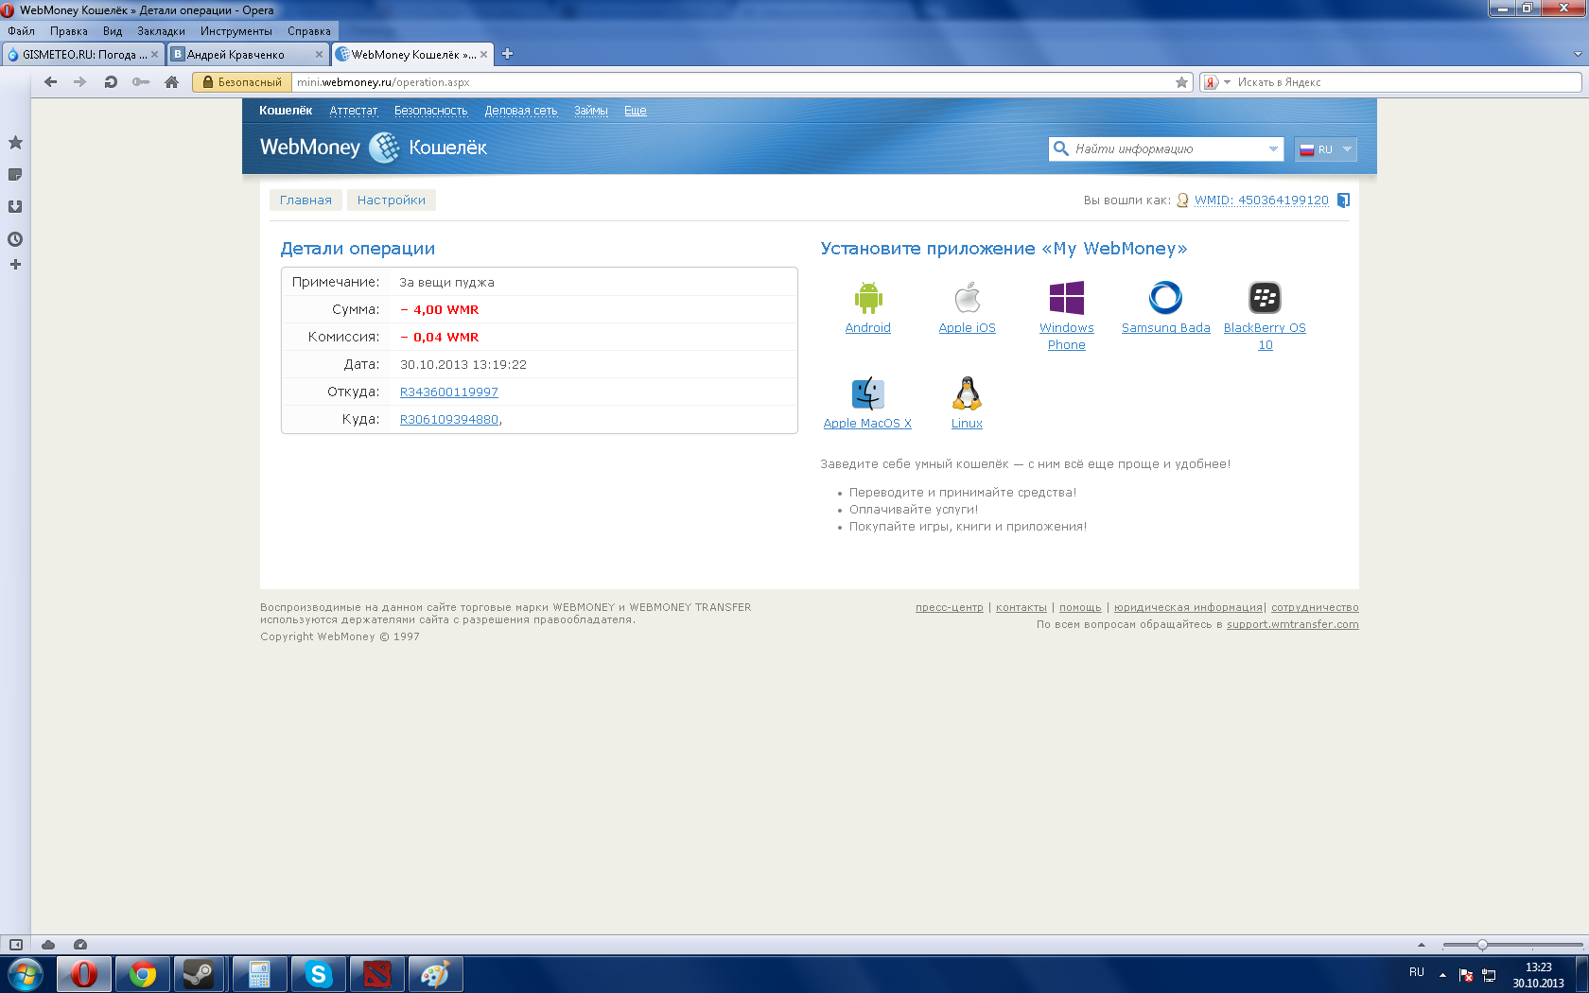
Task: Open Skype from the taskbar
Action: coord(319,974)
